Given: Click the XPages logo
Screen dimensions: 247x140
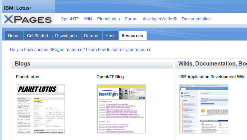Looking at the screenshot, I should (28, 20).
